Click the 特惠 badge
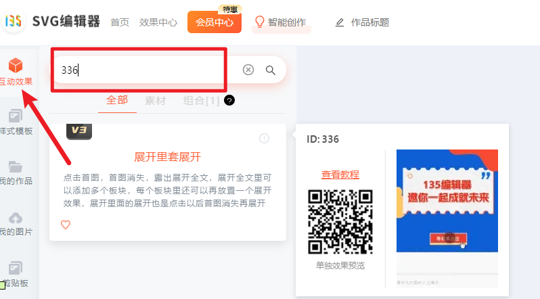 pos(229,9)
